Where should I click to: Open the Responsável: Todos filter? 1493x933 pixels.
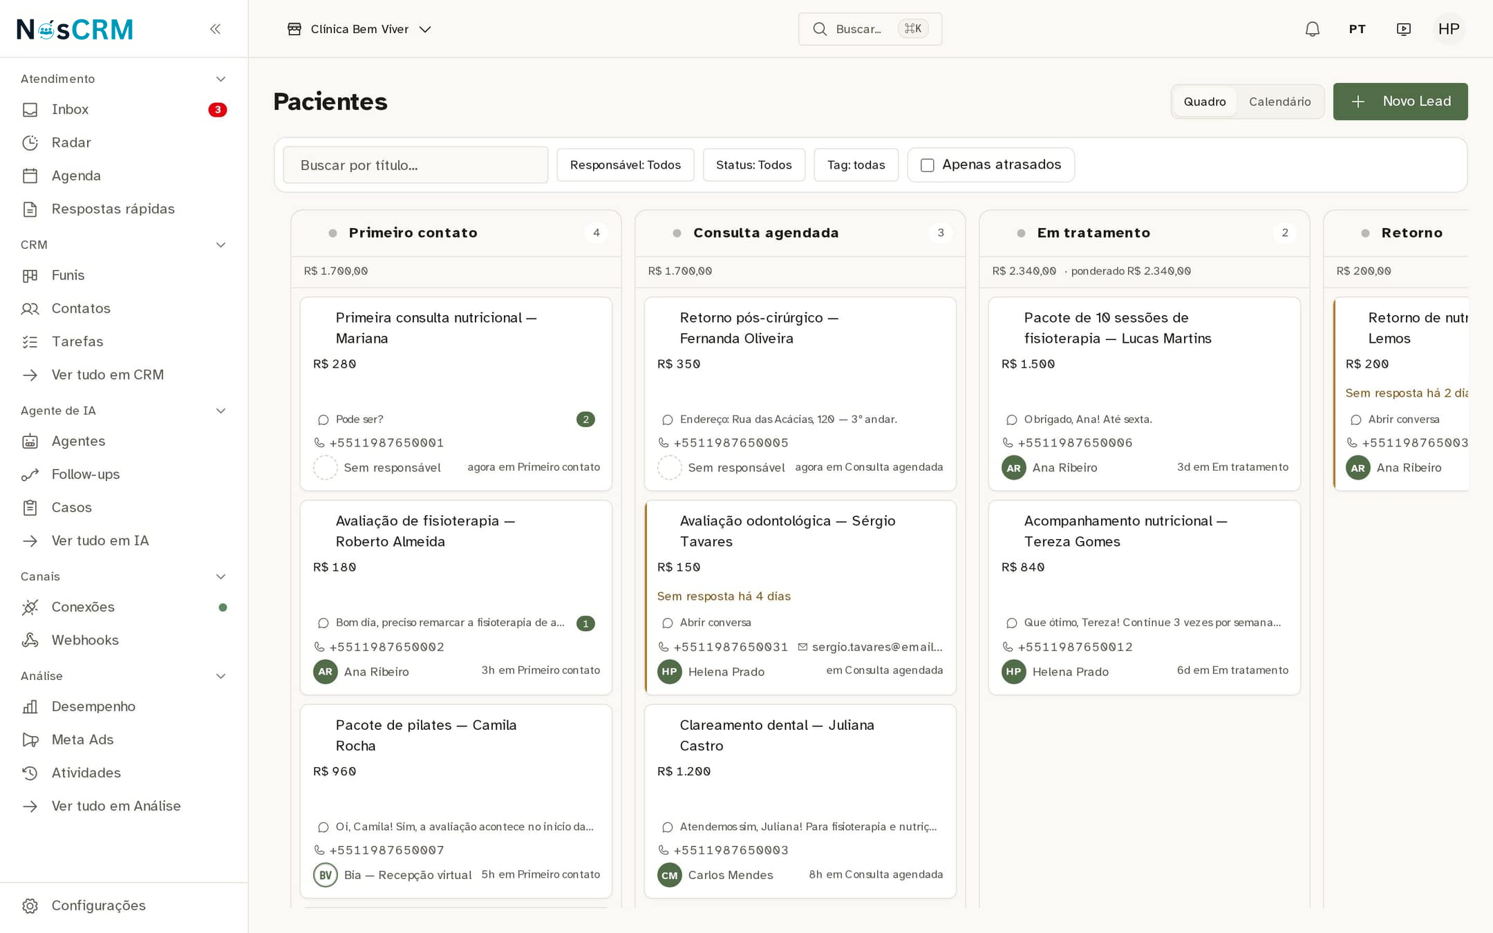coord(625,165)
